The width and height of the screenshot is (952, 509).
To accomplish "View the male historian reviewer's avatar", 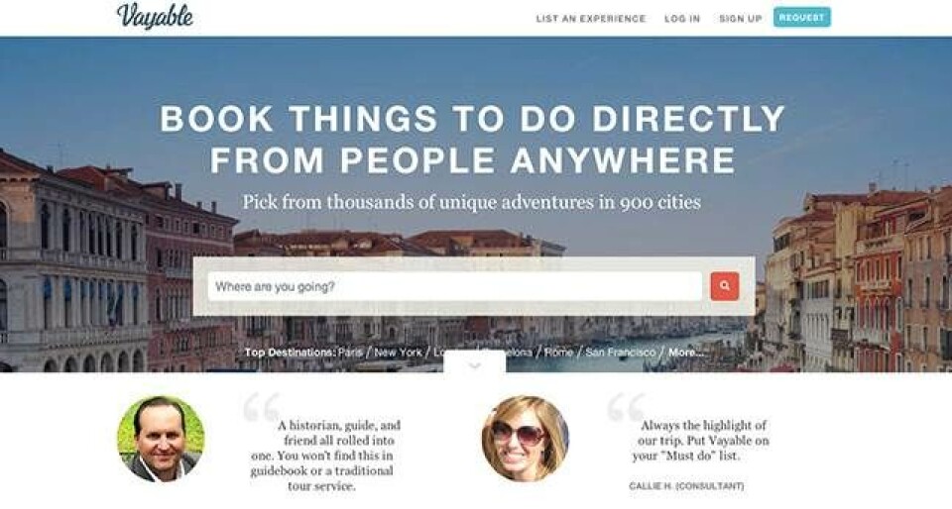I will tap(161, 440).
